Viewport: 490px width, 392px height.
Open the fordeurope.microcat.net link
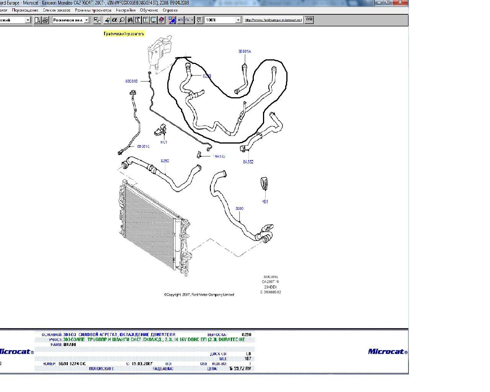pyautogui.click(x=273, y=20)
